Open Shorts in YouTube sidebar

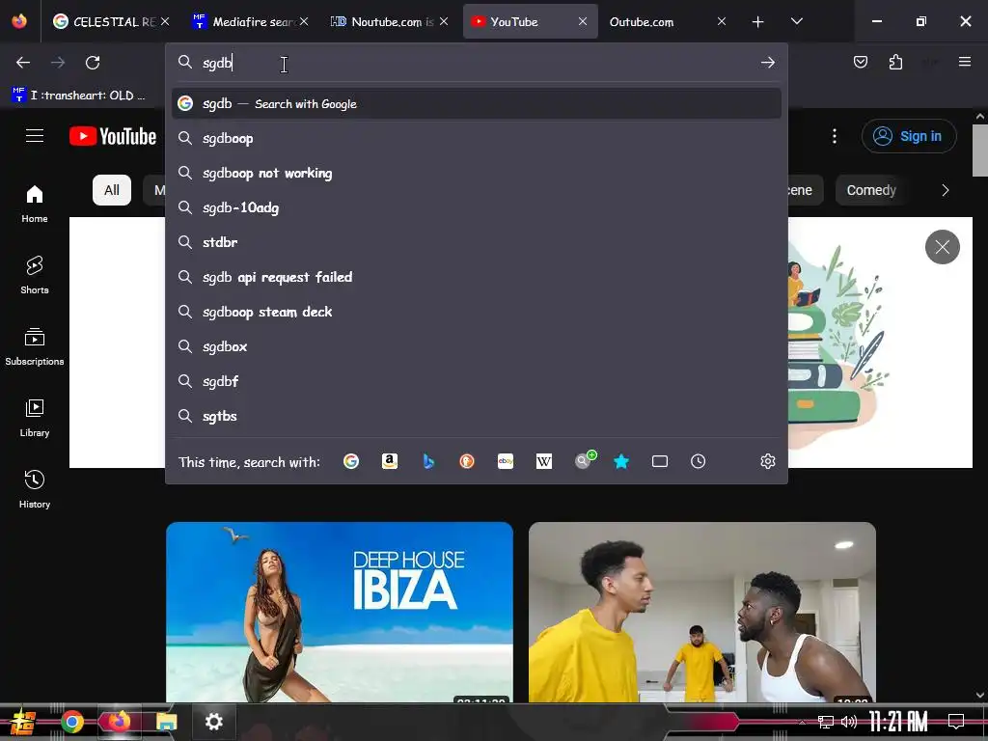point(35,275)
